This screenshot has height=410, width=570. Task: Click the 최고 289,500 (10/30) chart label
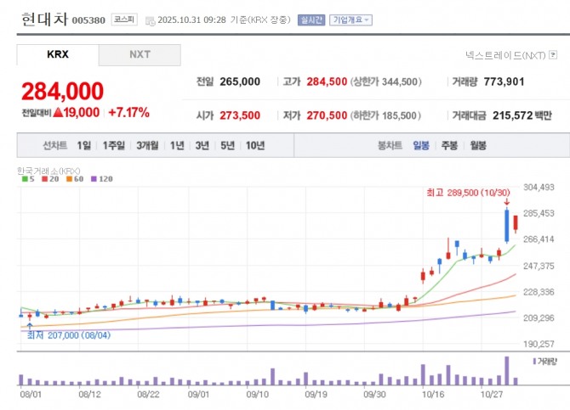pyautogui.click(x=468, y=193)
